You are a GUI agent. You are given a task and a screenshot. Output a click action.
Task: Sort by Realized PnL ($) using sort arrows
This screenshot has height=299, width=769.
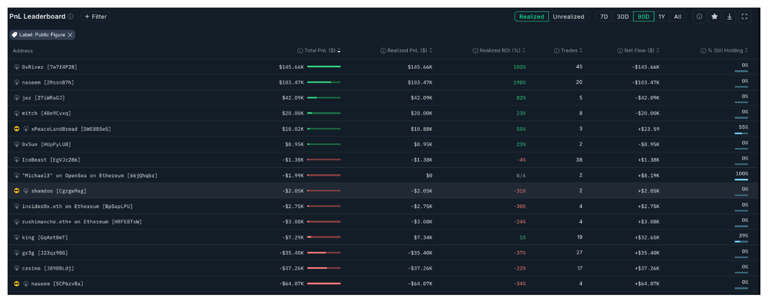coord(430,51)
